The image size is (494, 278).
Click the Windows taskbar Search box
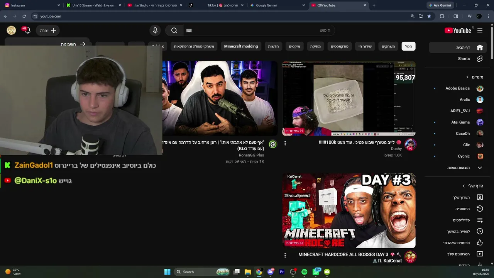coord(202,272)
